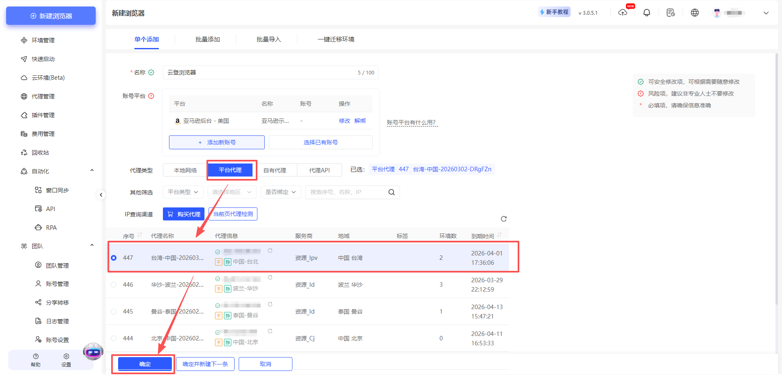
Task: Switch to the 一键迁移环境 tab
Action: point(336,39)
